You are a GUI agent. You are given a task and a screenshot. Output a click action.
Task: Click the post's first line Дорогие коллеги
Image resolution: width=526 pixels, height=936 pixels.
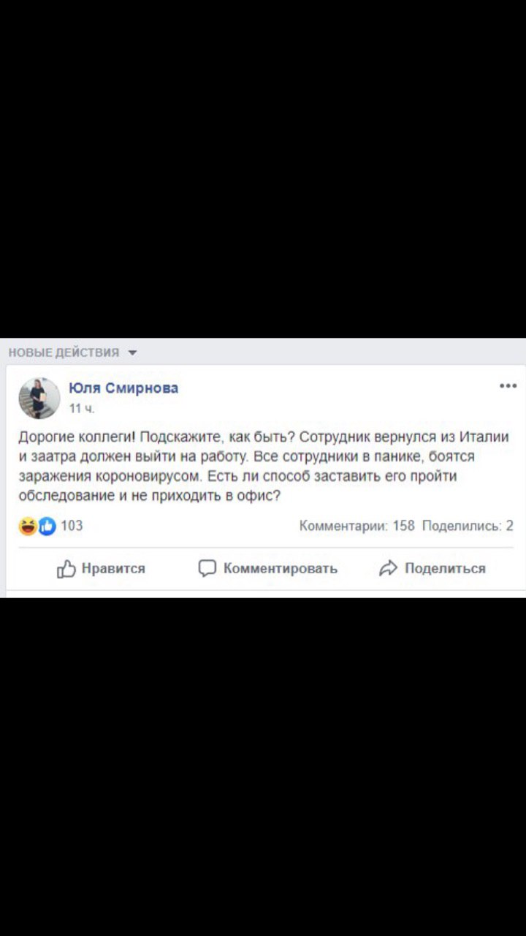[263, 437]
